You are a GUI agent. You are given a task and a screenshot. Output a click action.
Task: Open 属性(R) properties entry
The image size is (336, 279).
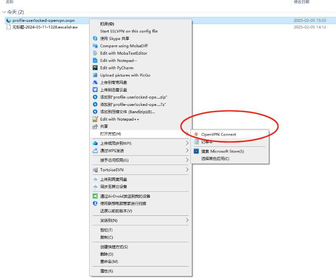click(x=140, y=271)
